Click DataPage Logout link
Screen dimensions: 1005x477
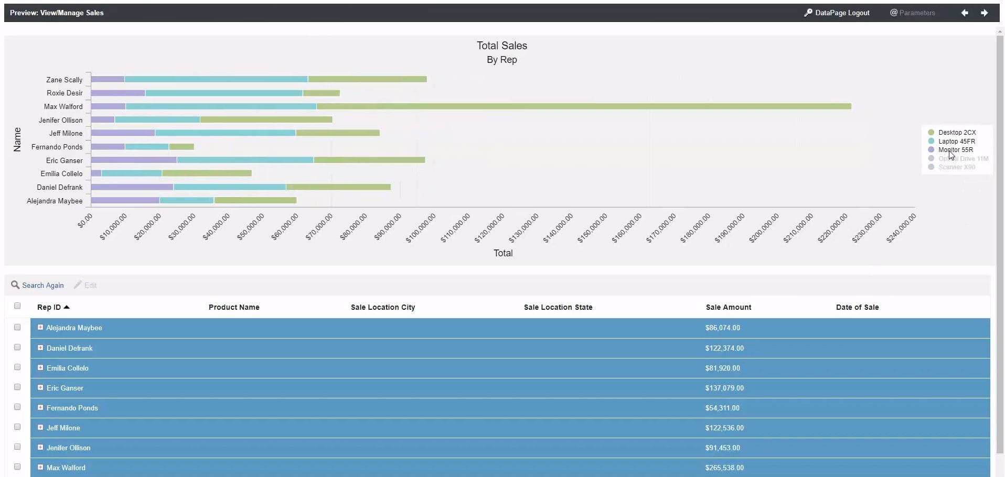click(x=842, y=13)
